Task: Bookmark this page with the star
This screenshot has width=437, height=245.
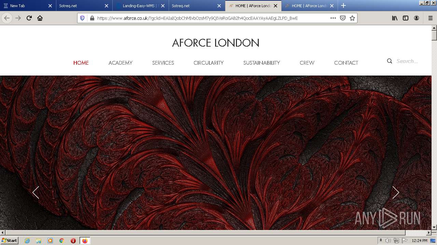Action: click(x=352, y=18)
